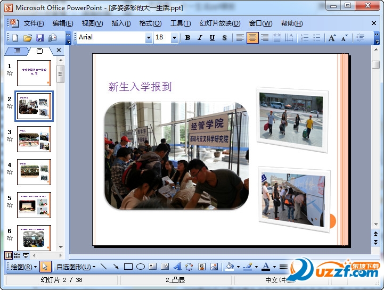This screenshot has height=290, width=384.
Task: Insert diagram or organization chart
Action: pyautogui.click(x=189, y=267)
